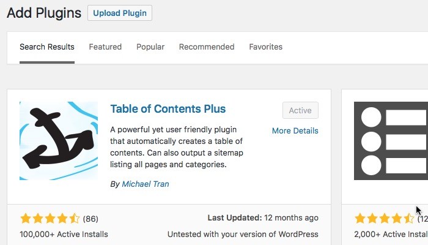The width and height of the screenshot is (428, 245).
Task: Visit author Michael Tran's link
Action: tap(147, 184)
